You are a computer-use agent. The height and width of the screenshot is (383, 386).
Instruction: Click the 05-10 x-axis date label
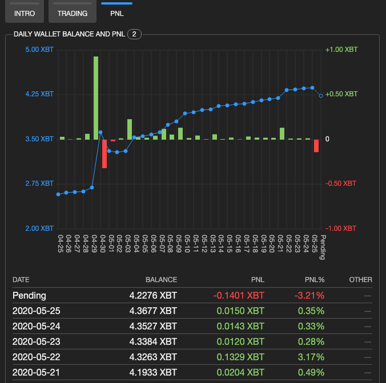pos(187,244)
